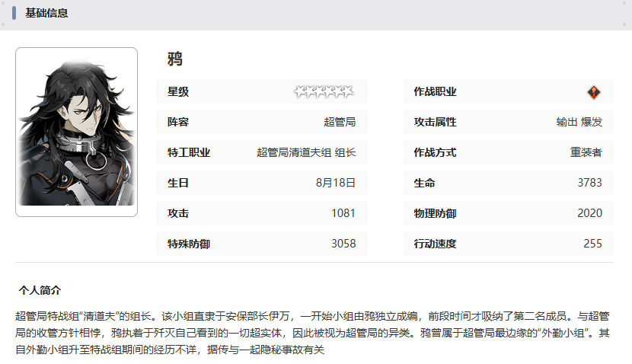Click the 行动速度 value 255

point(592,244)
